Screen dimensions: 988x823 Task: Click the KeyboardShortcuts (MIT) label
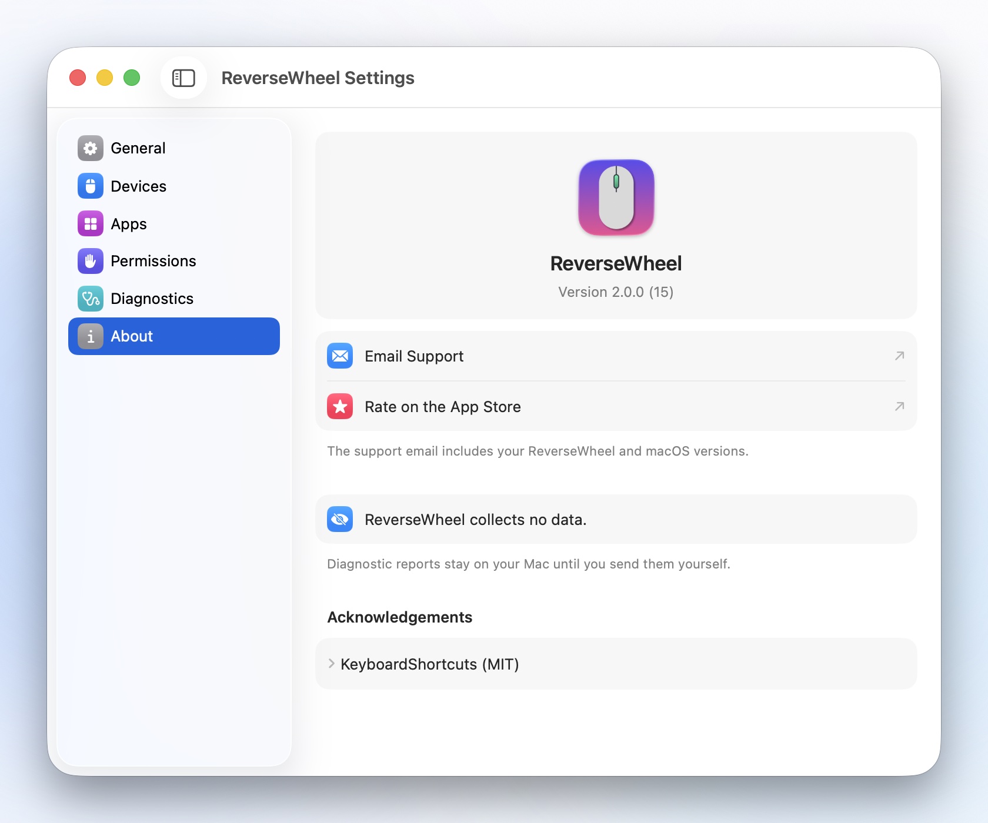tap(430, 664)
